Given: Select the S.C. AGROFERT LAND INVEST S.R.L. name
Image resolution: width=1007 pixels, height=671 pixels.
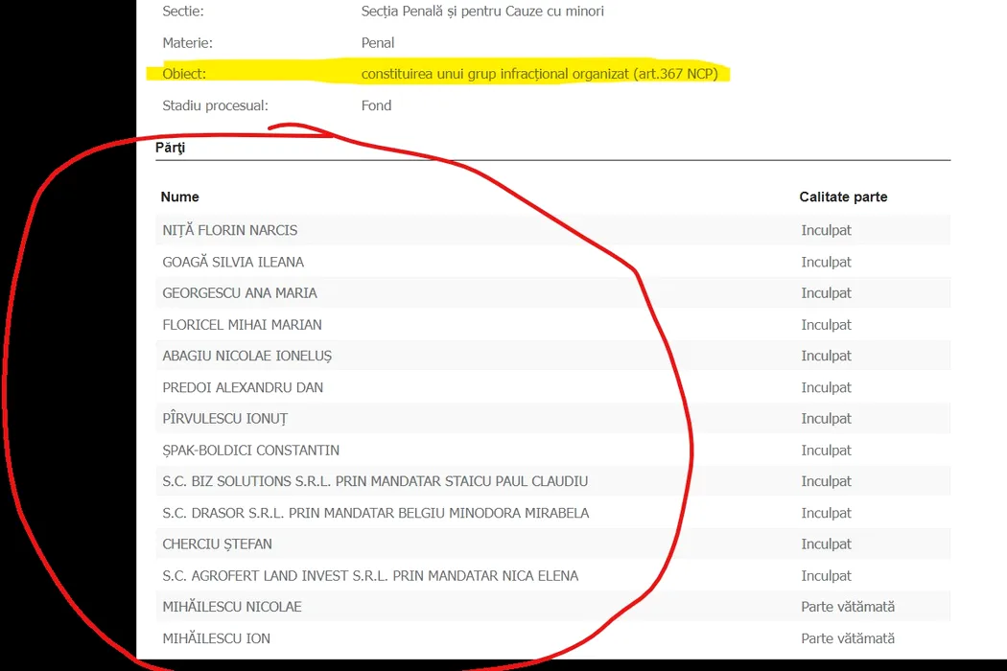Looking at the screenshot, I should click(370, 576).
